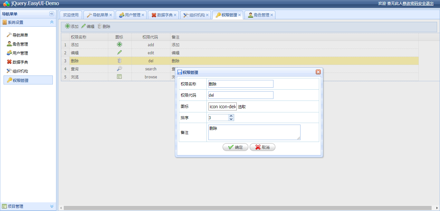Click the 确定 confirm button
The width and height of the screenshot is (440, 211).
pos(235,147)
